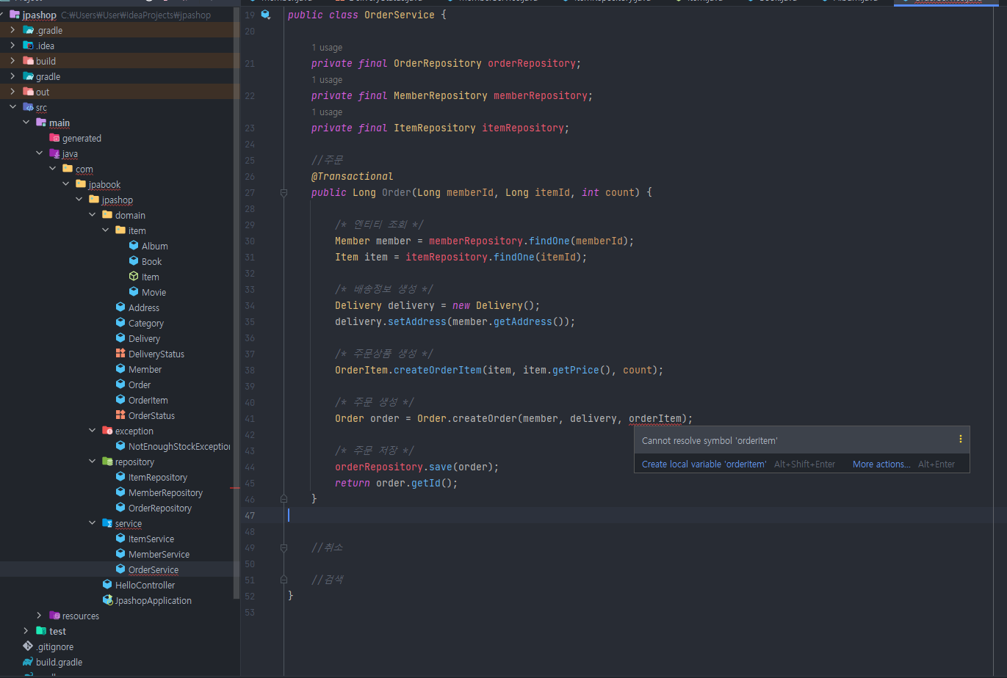Click the Spring bean gutter icon beside OrderService class
This screenshot has width=1007, height=678.
[x=265, y=15]
